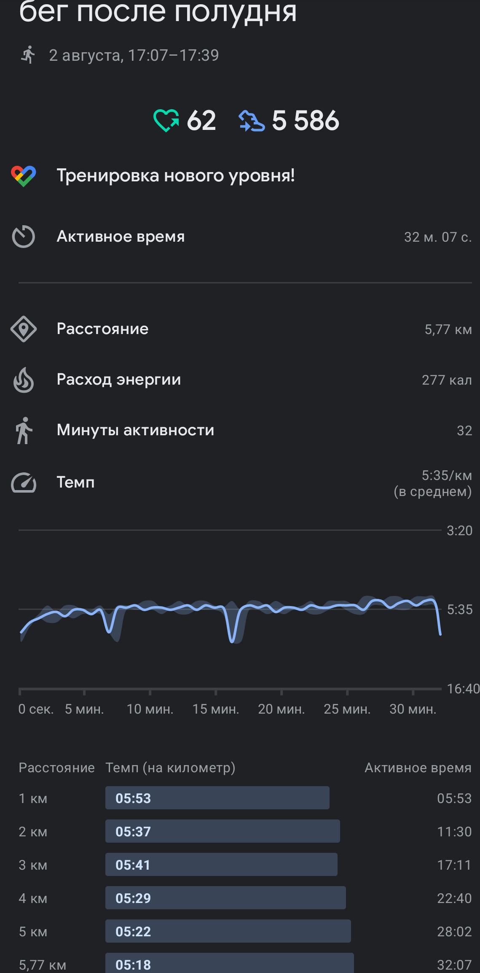Image resolution: width=480 pixels, height=973 pixels.
Task: Tap the Расход энергии flame icon
Action: tap(24, 380)
